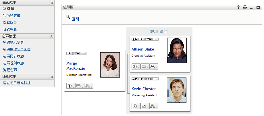Open 我的設定檔 in the sidebar
264x116 pixels.
point(11,16)
